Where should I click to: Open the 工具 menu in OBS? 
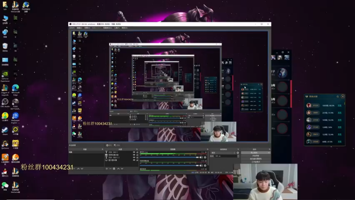117,28
